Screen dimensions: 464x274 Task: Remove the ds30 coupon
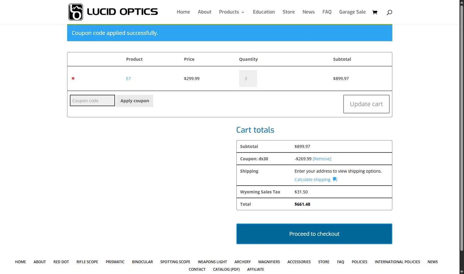click(x=322, y=159)
